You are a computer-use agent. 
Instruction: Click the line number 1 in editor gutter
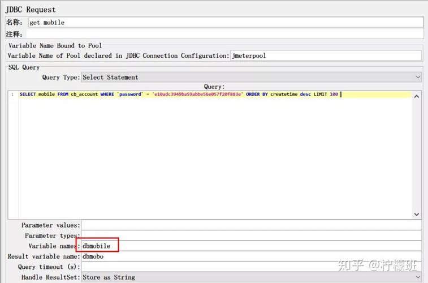tap(12, 95)
